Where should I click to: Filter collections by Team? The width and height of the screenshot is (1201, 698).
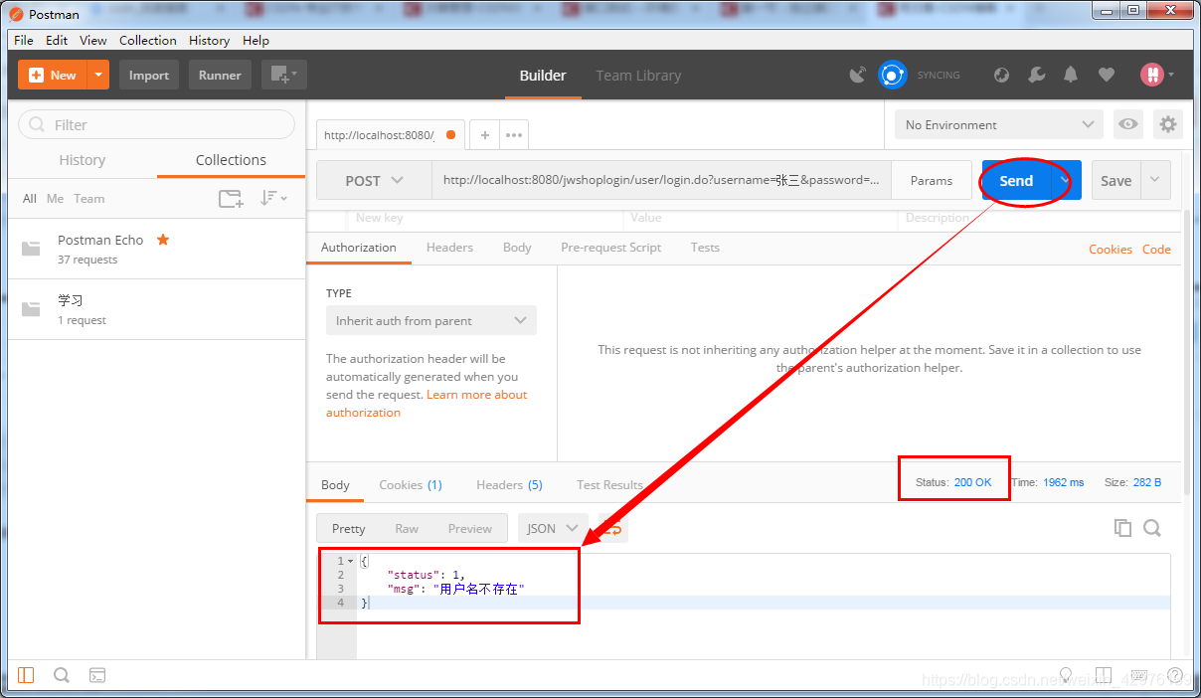click(x=88, y=199)
